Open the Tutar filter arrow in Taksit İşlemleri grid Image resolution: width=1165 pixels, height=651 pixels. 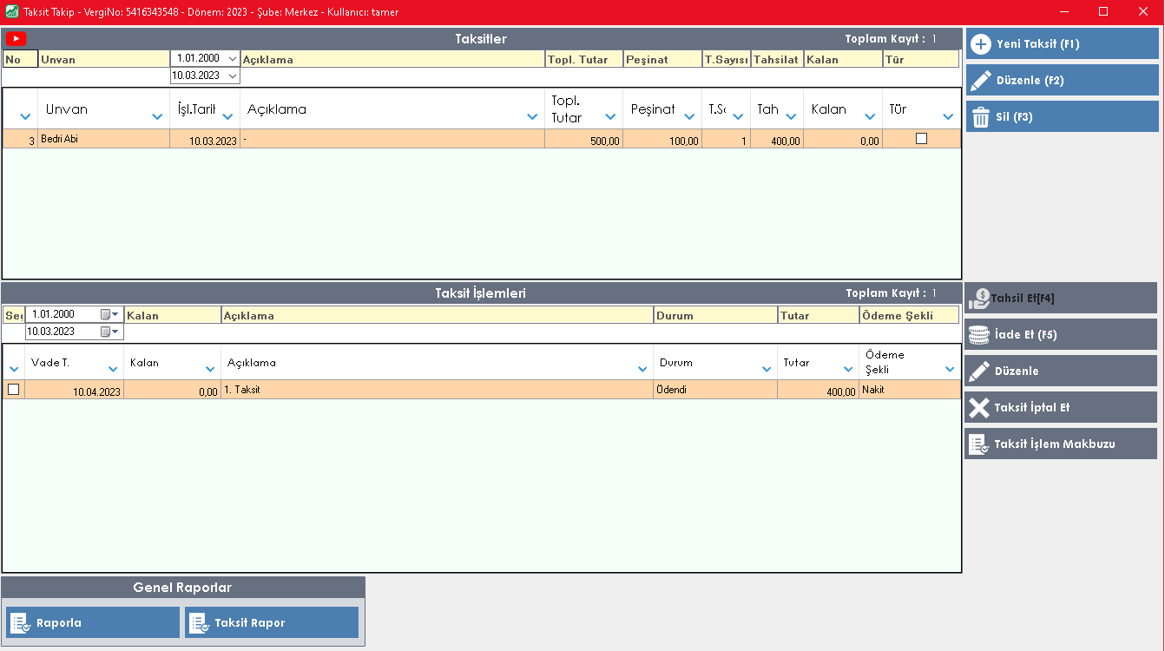848,370
